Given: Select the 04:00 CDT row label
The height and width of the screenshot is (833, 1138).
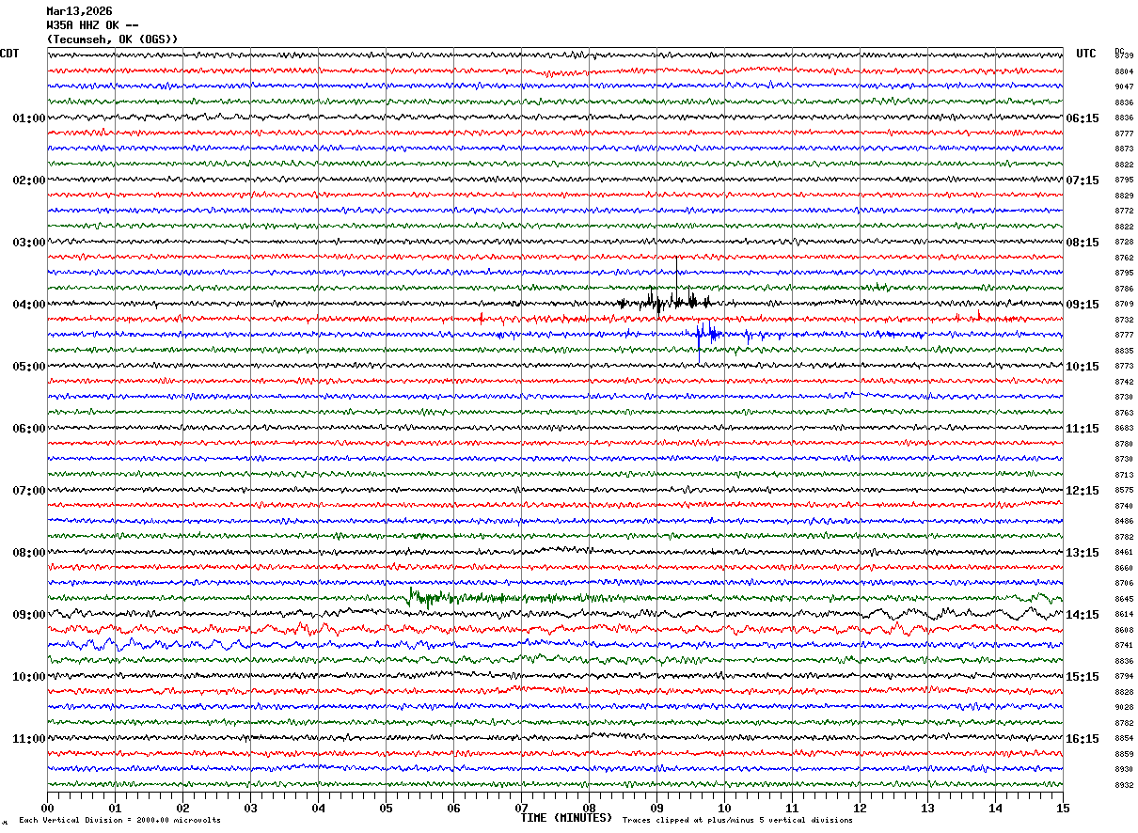Looking at the screenshot, I should click(x=29, y=305).
